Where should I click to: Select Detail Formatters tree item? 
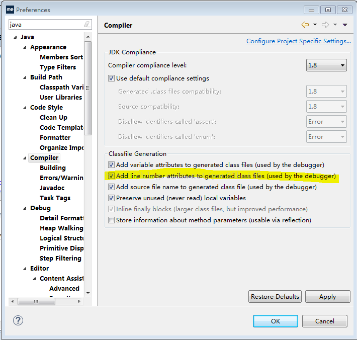click(61, 218)
